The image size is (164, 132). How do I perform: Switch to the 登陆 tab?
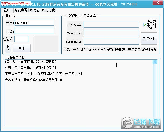pos(7,10)
